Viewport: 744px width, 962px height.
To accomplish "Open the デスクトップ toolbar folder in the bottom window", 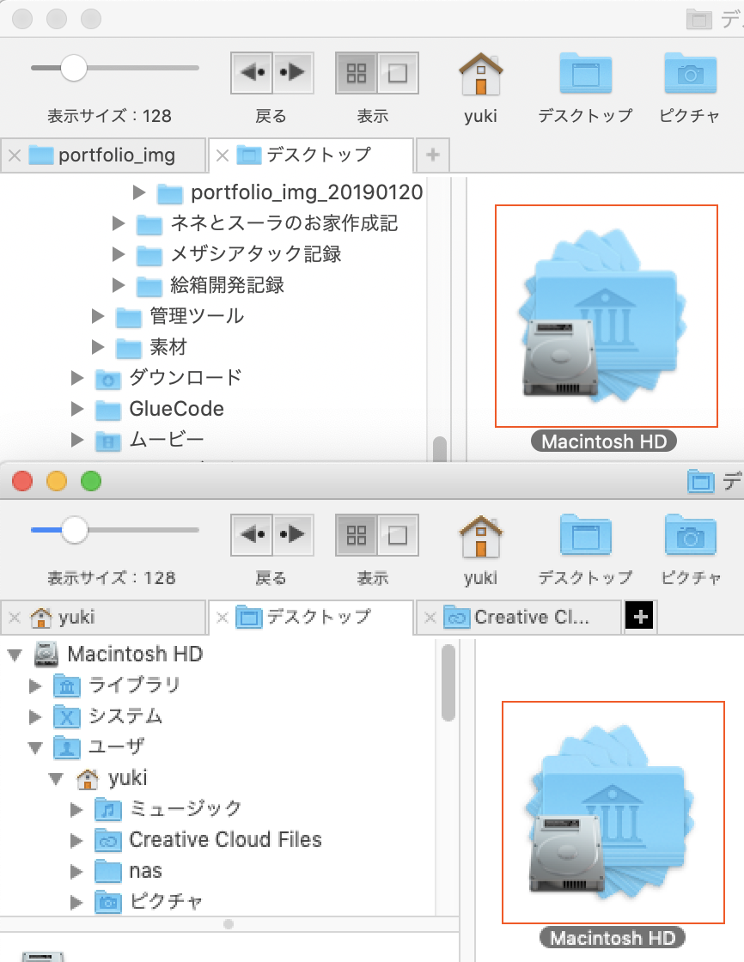I will [585, 535].
